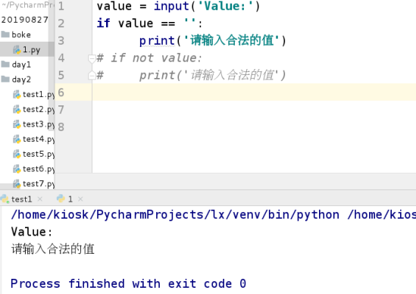The image size is (416, 294).
Task: Click gutter line number 1
Action: [x=61, y=6]
